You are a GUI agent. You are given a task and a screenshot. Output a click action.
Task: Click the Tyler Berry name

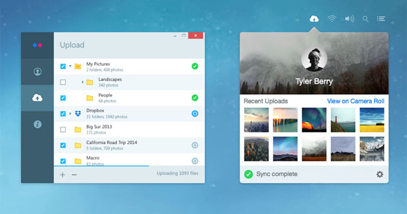tap(314, 81)
